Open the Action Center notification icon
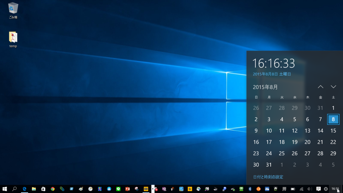This screenshot has height=193, width=343. pyautogui.click(x=318, y=189)
